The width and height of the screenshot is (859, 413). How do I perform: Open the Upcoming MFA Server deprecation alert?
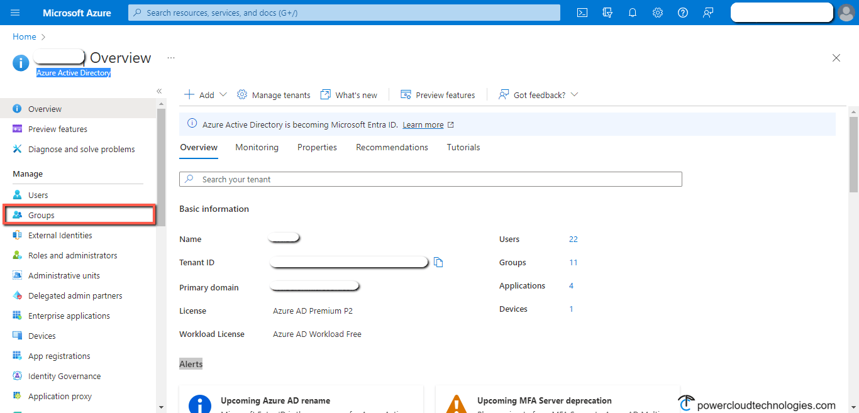click(x=557, y=399)
